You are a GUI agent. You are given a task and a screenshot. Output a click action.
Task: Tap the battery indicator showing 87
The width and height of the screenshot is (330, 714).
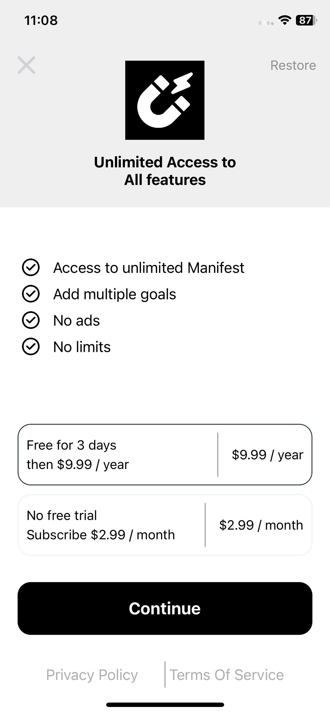pos(306,20)
